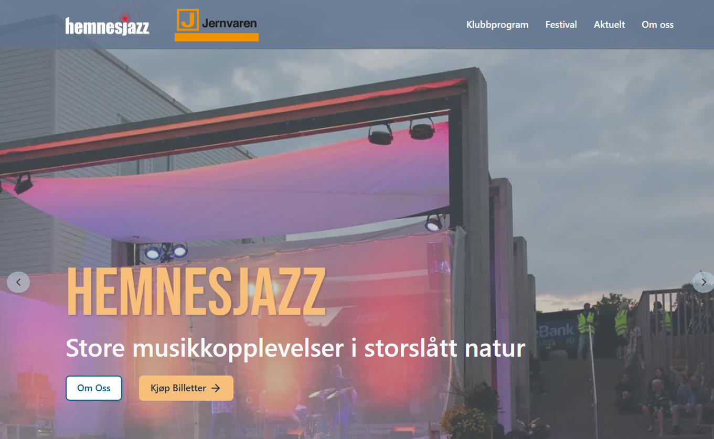Open the Jernvaren sponsor wordmark
Screen dimensions: 714x439
229,23
